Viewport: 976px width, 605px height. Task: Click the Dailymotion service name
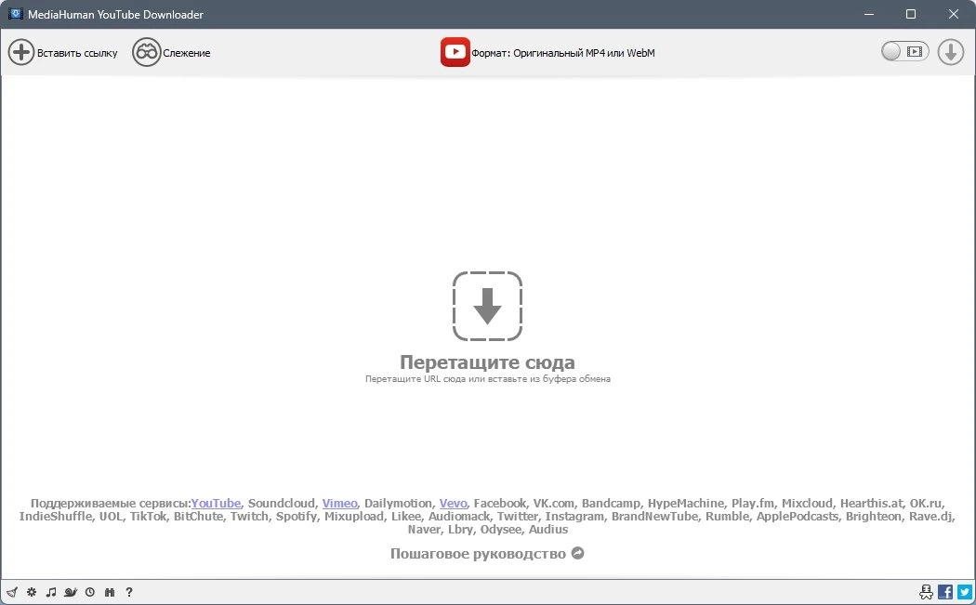pyautogui.click(x=399, y=503)
